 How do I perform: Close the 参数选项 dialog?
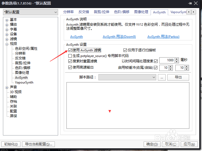tap(196, 3)
